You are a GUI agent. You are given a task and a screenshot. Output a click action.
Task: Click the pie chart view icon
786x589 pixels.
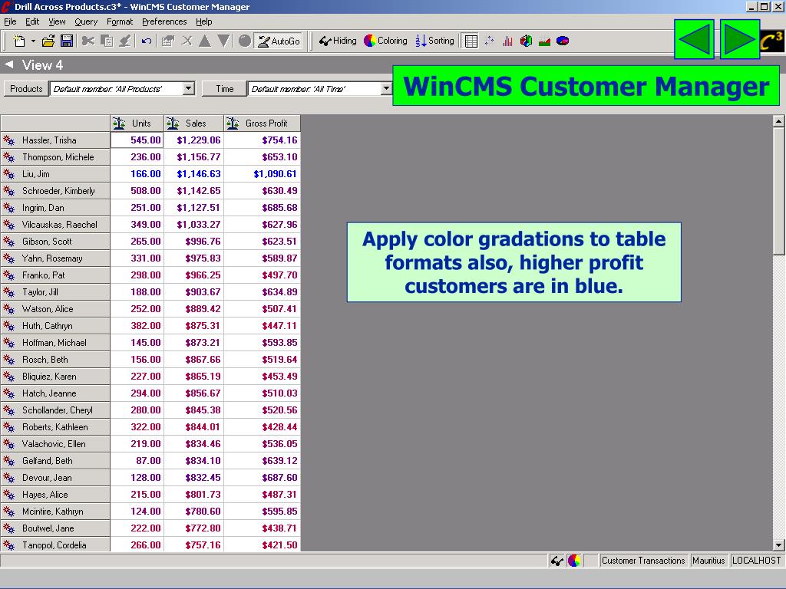tap(563, 41)
